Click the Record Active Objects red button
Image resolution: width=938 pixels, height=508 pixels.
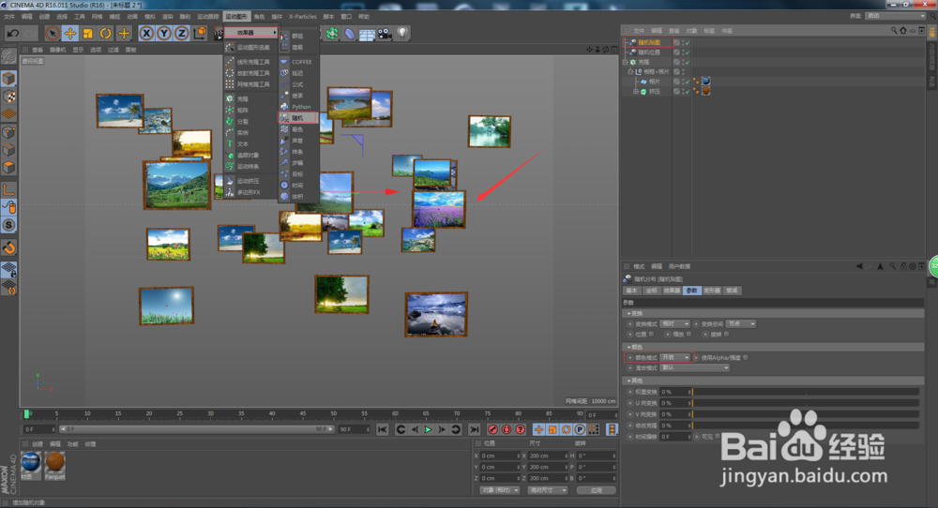click(x=493, y=429)
